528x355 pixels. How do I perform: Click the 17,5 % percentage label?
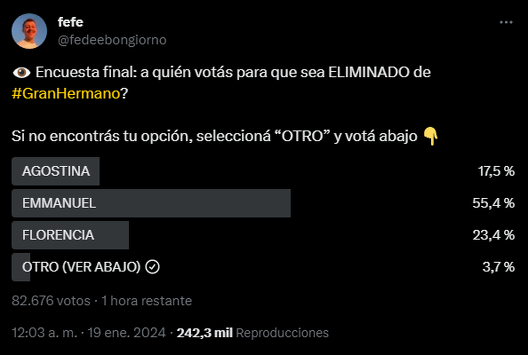[x=495, y=171]
